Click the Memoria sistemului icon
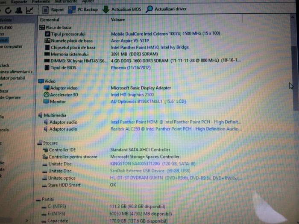This screenshot has width=299, height=224. point(47,54)
